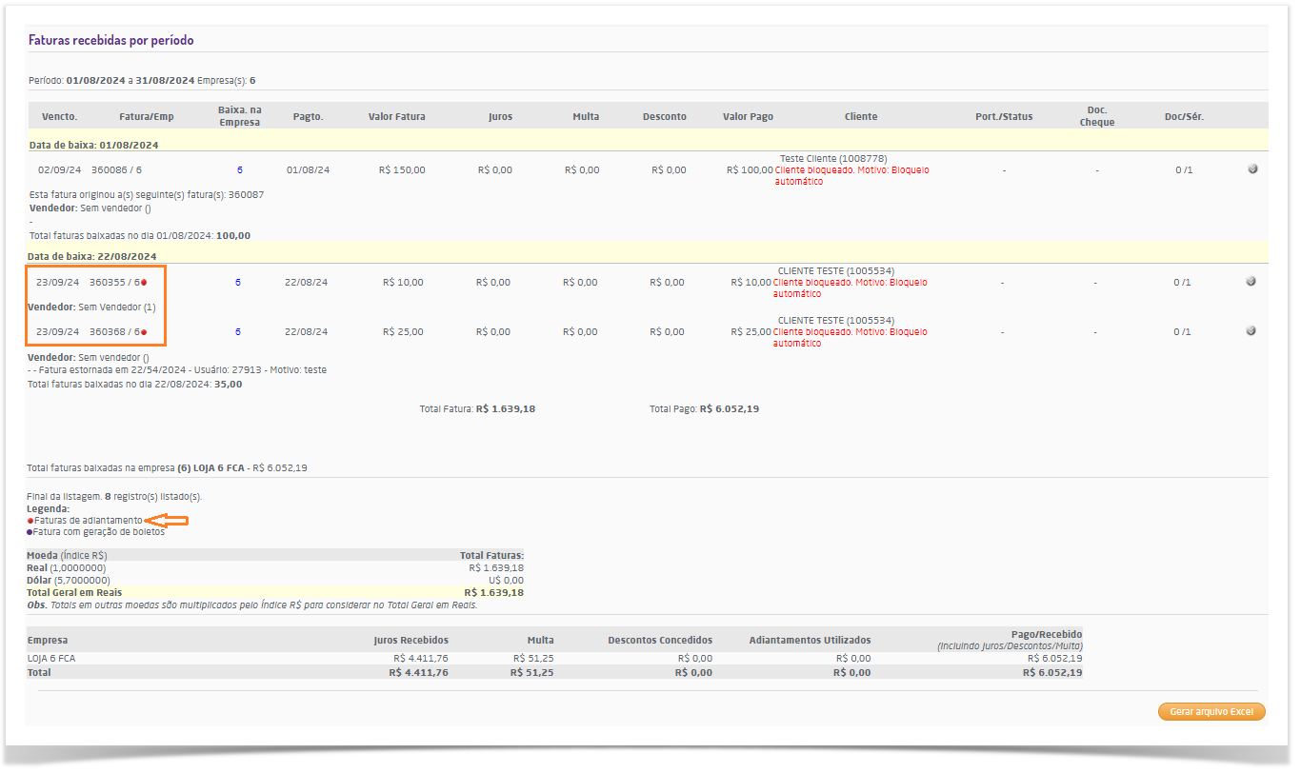Click the line mentioning originated invoice 360087
The width and height of the screenshot is (1301, 773).
[x=147, y=194]
